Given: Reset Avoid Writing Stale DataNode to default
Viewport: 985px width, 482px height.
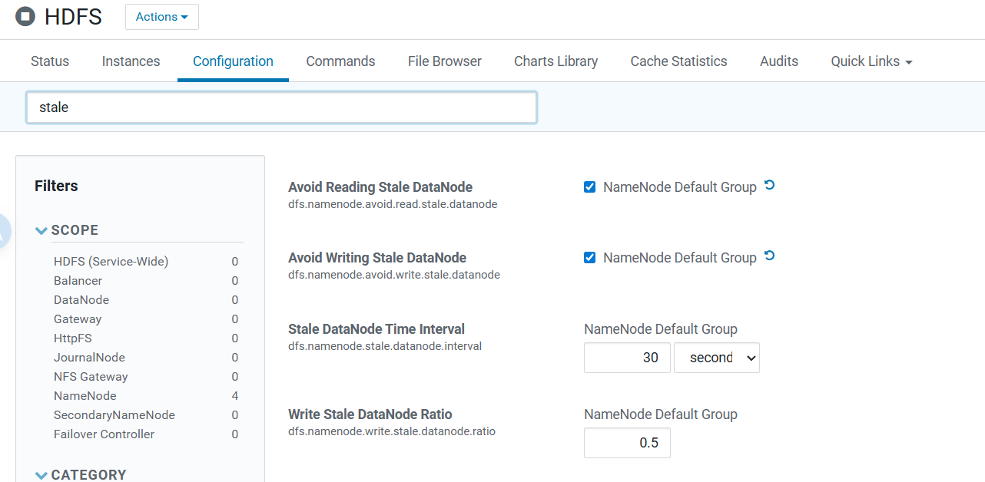Looking at the screenshot, I should pos(769,256).
